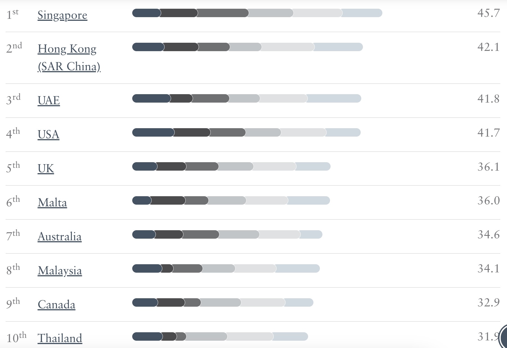Viewport: 507px width, 348px height.
Task: Open the UK country link
Action: tap(46, 168)
